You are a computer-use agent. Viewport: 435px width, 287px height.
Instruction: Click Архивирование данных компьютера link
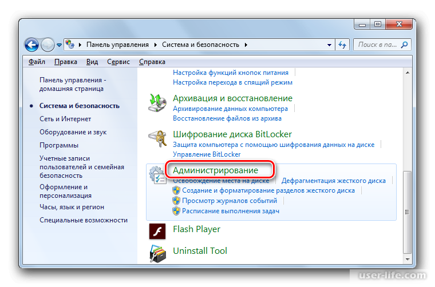tap(230, 109)
